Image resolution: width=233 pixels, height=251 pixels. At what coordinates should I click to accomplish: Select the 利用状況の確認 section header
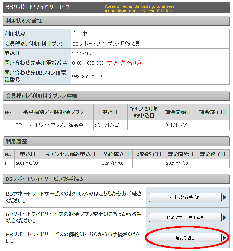tap(24, 21)
